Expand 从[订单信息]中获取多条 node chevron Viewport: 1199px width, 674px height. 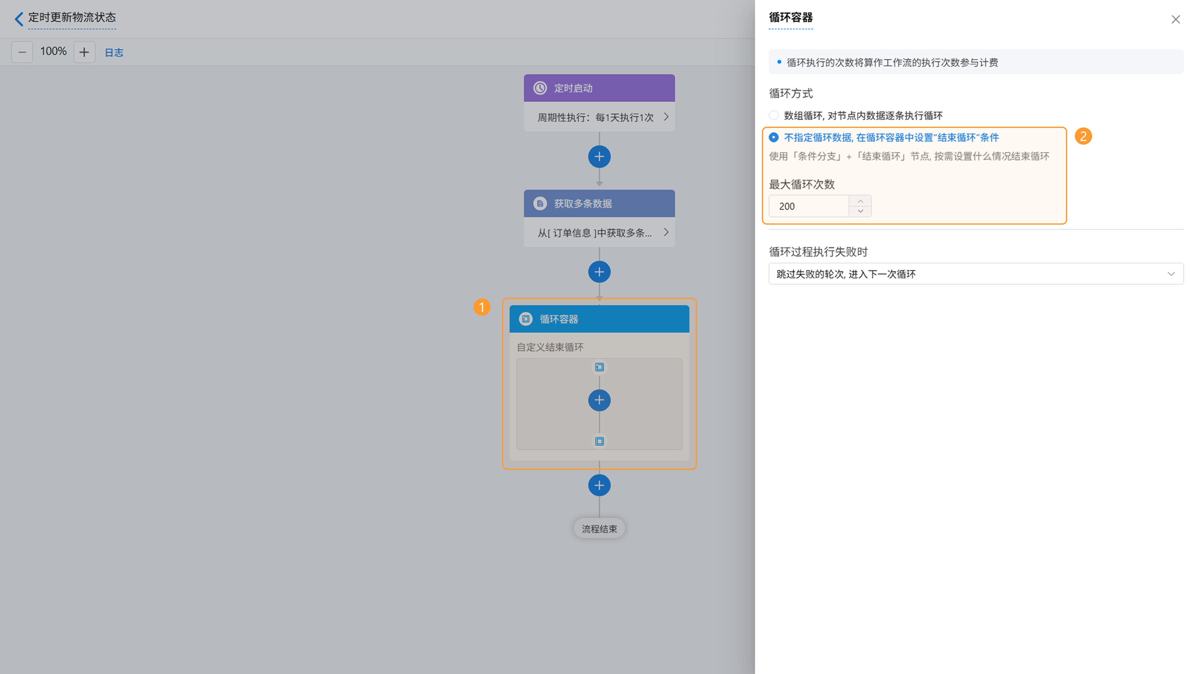point(666,232)
